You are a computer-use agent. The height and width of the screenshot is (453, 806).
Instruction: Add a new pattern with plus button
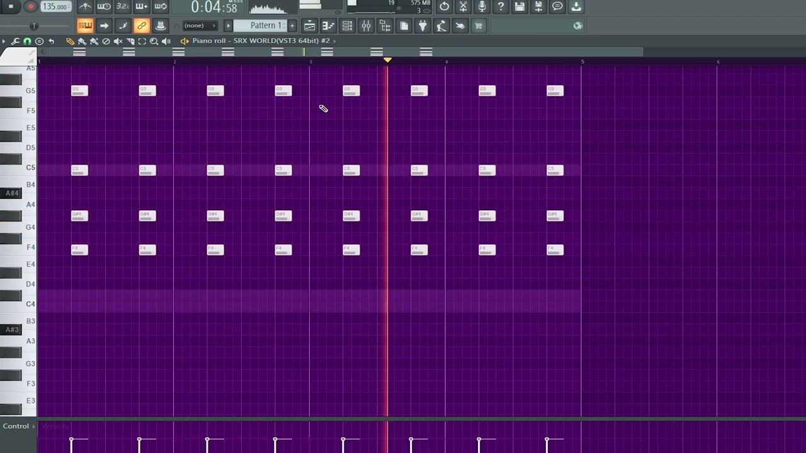point(292,26)
